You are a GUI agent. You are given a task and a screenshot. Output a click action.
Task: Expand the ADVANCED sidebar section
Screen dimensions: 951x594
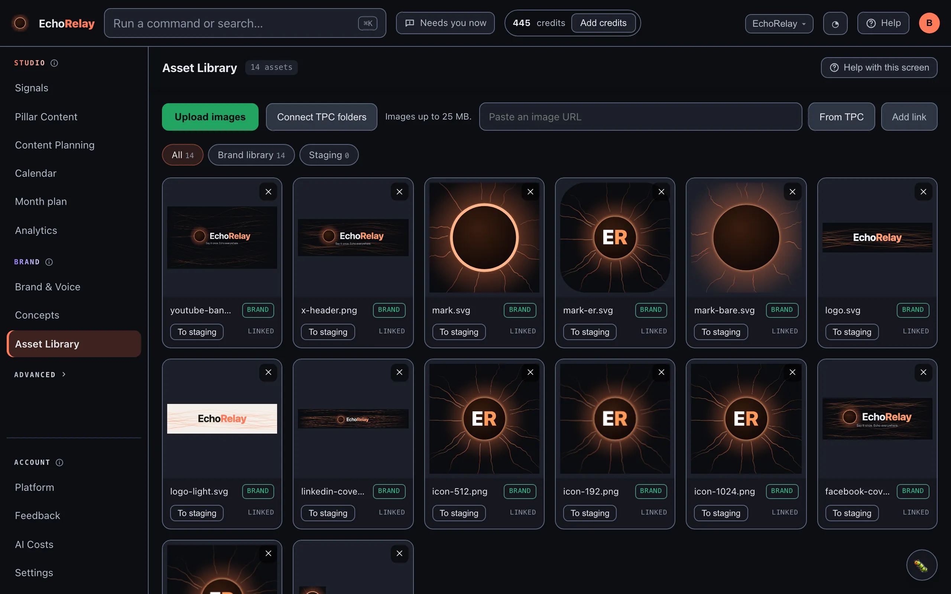click(40, 374)
